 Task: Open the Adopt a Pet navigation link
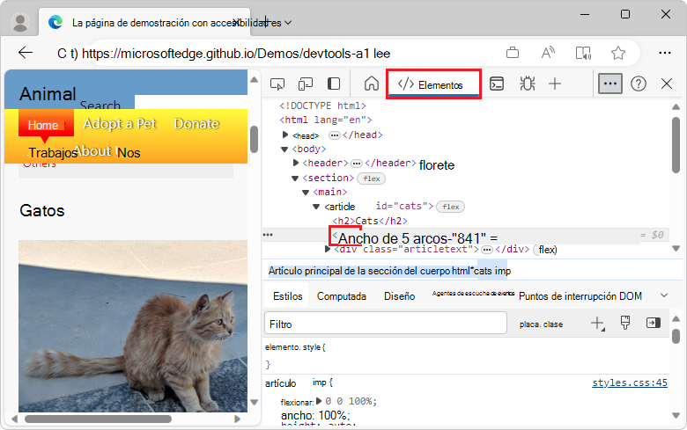click(120, 124)
